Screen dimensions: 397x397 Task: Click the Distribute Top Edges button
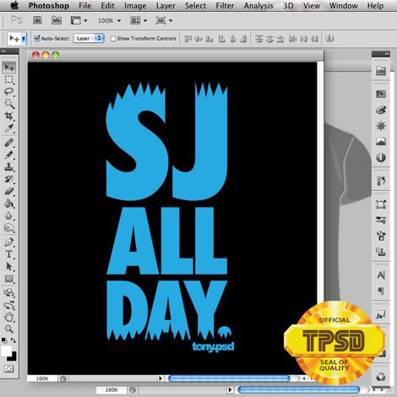point(258,39)
